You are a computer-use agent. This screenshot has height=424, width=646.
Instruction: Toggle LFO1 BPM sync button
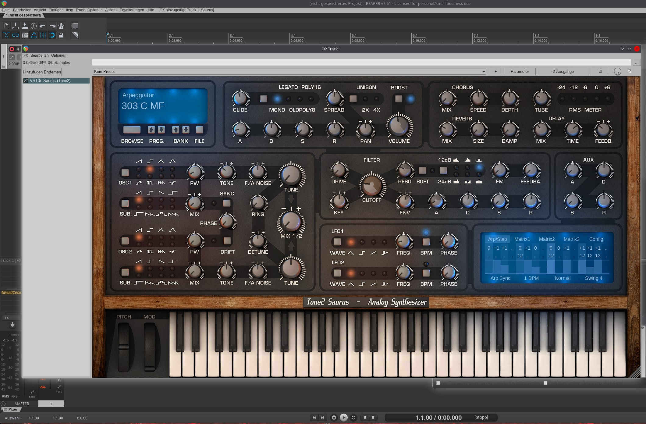[426, 242]
